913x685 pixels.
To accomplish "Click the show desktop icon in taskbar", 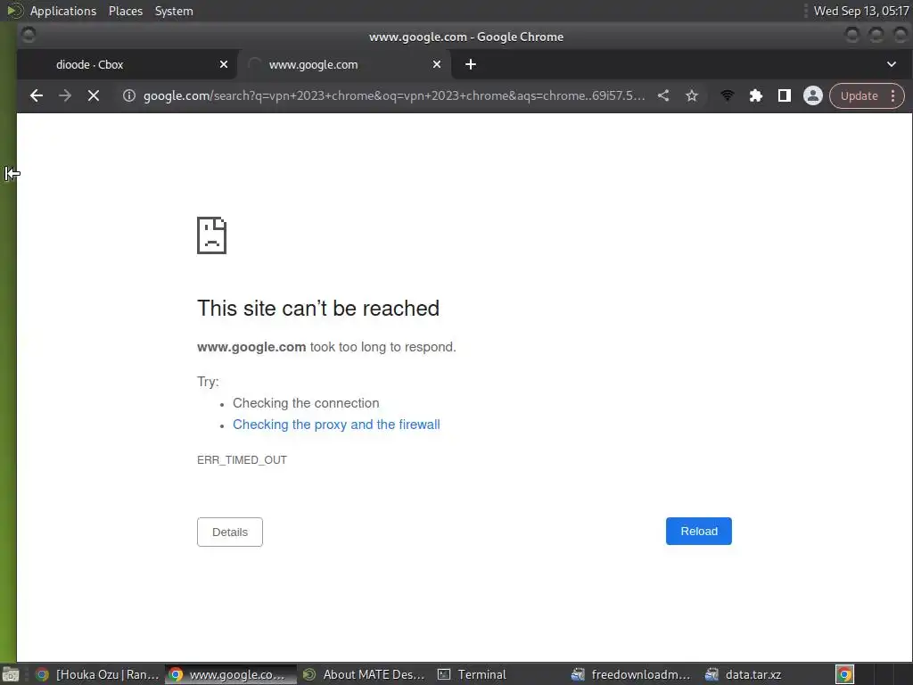I will (11, 674).
